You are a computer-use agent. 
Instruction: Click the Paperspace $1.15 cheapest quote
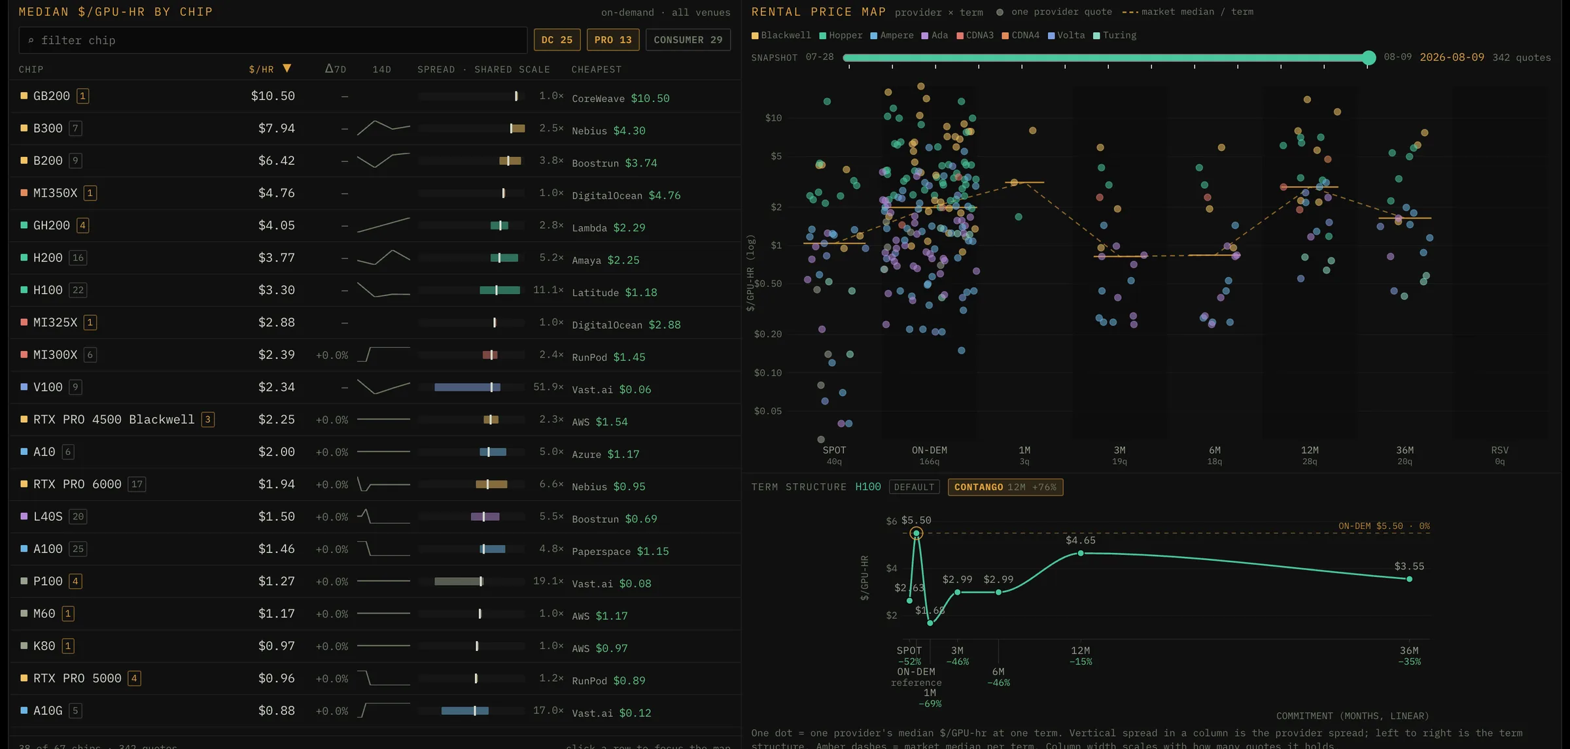(620, 552)
